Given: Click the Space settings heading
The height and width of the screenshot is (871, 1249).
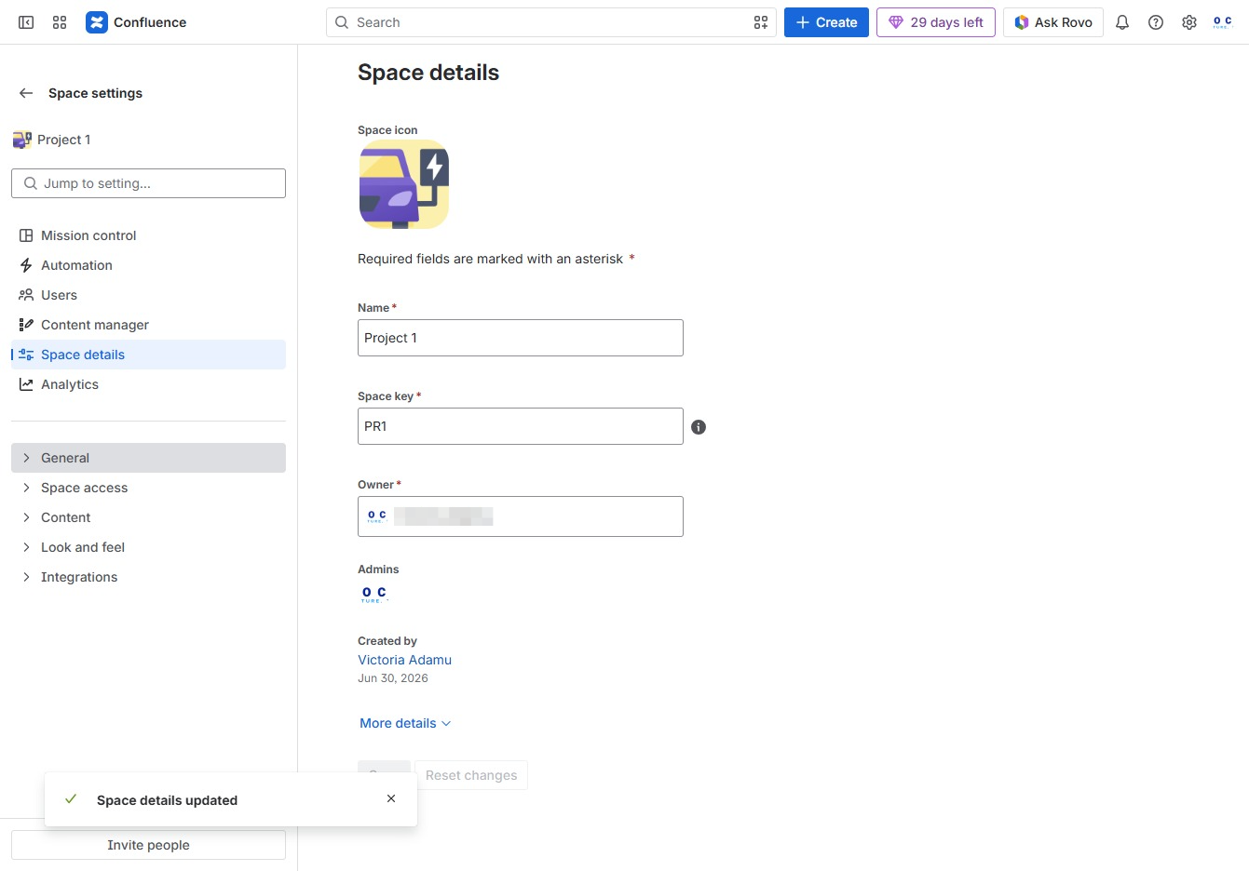Looking at the screenshot, I should coord(95,93).
